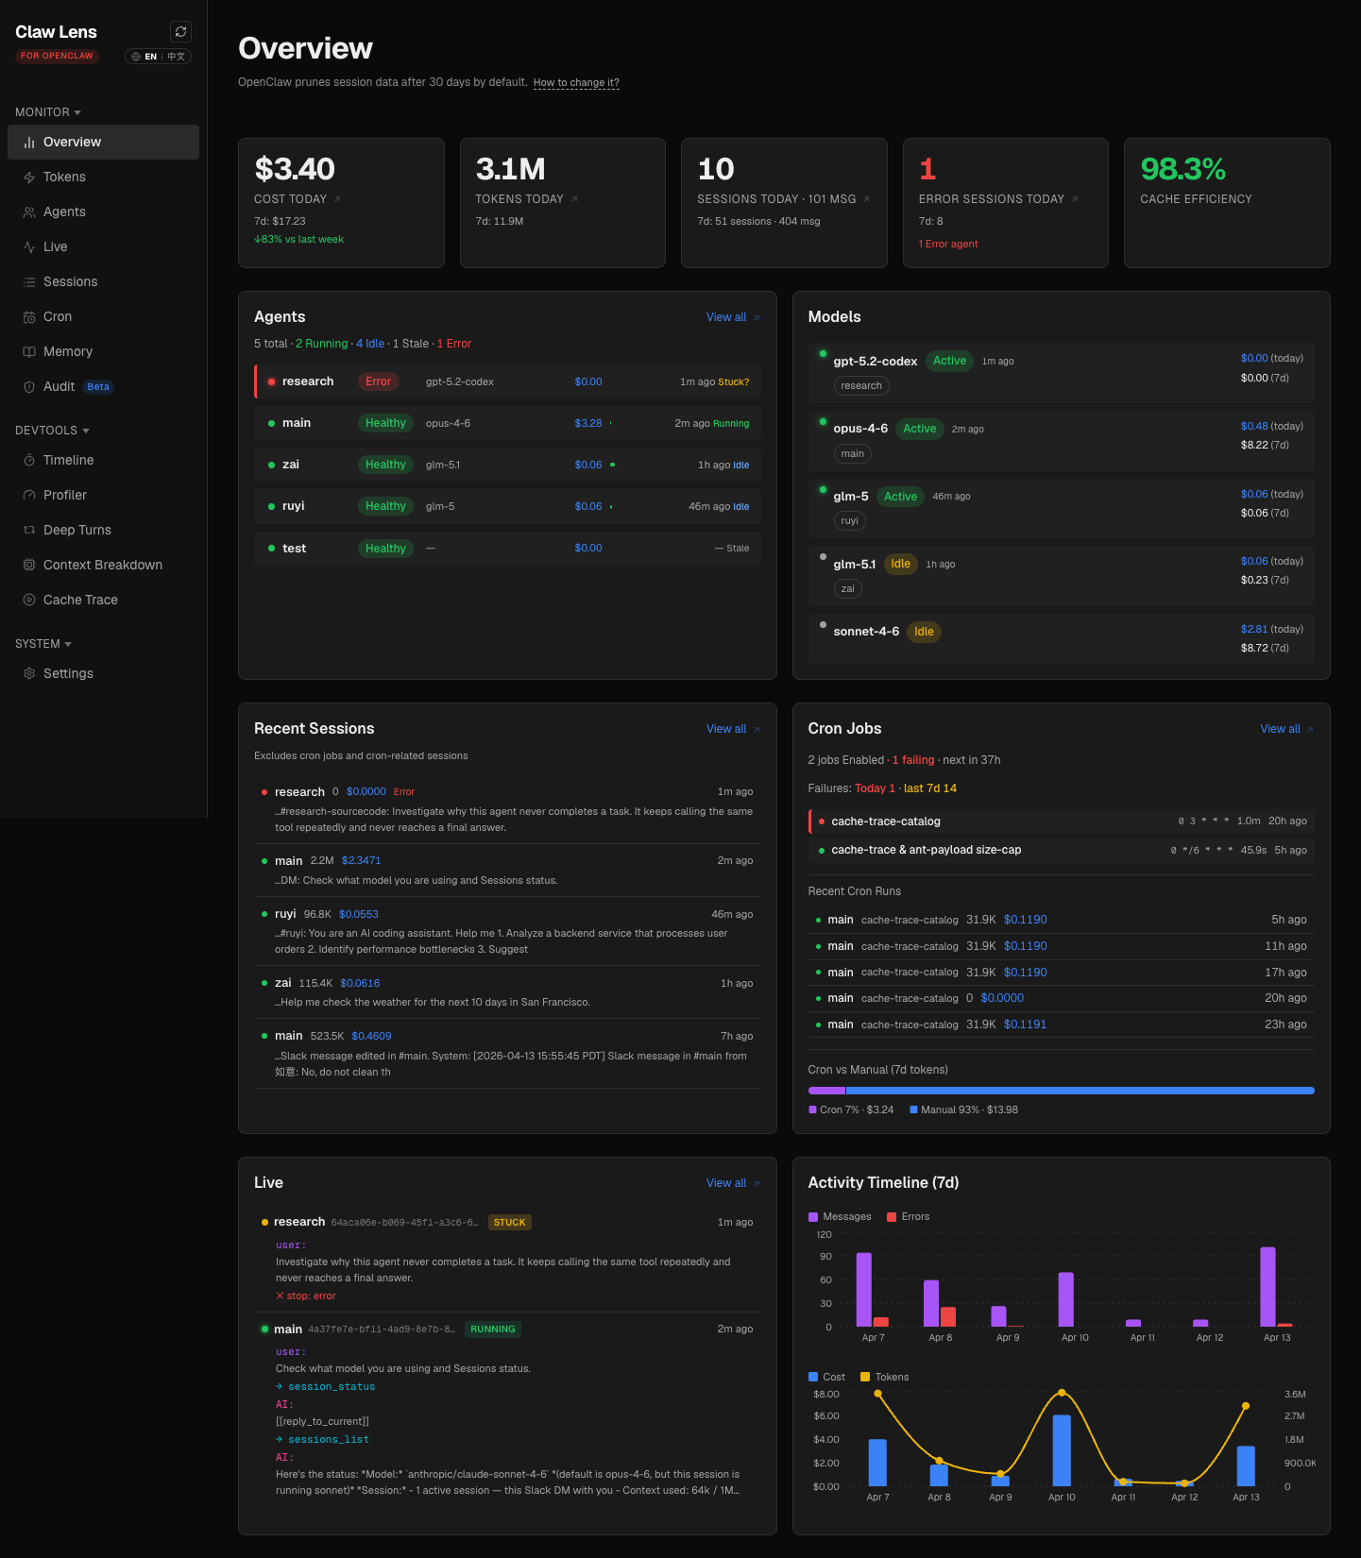Click the Cron vs Manual token bar

point(1061,1091)
